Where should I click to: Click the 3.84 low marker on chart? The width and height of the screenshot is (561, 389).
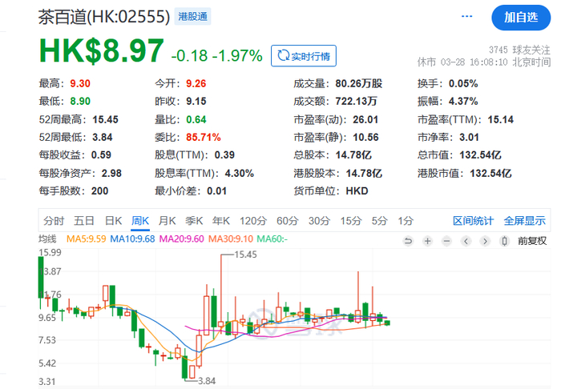click(207, 381)
